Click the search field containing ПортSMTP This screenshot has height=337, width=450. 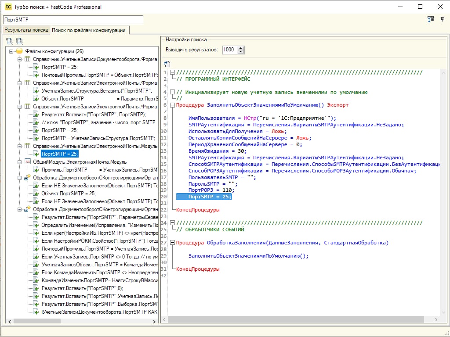click(73, 20)
